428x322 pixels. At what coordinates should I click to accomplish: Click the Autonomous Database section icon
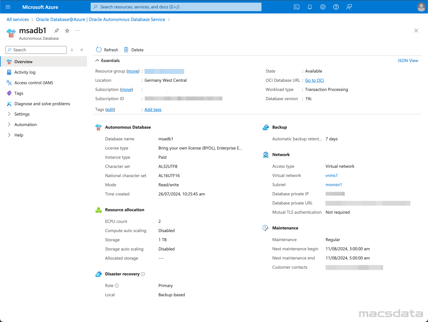click(x=99, y=127)
